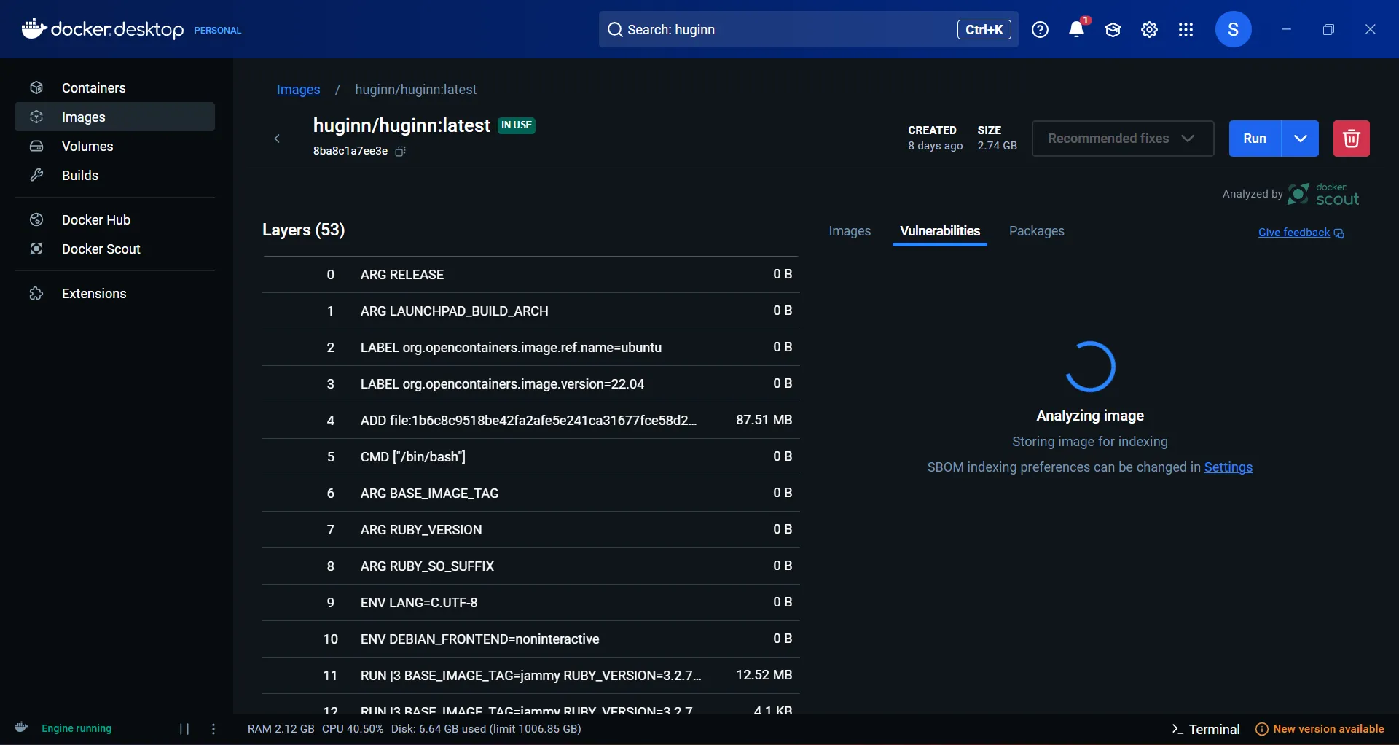Open the Extensions puzzle icon

(36, 293)
